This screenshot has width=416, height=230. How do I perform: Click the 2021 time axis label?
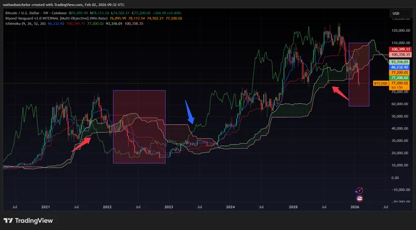click(45, 207)
